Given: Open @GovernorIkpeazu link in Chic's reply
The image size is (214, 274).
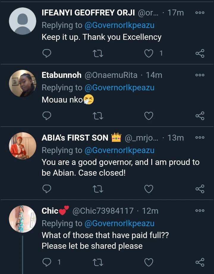Looking at the screenshot, I should (x=119, y=223).
